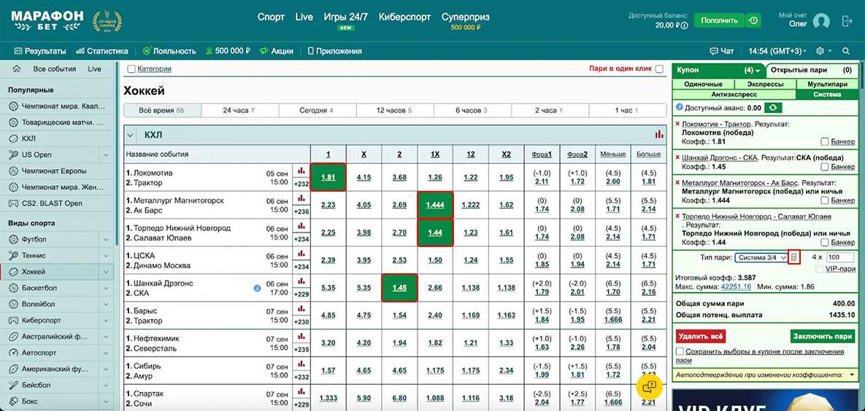
Task: Remove Локомотив - Трактор selection from coupon
Action: (677, 124)
